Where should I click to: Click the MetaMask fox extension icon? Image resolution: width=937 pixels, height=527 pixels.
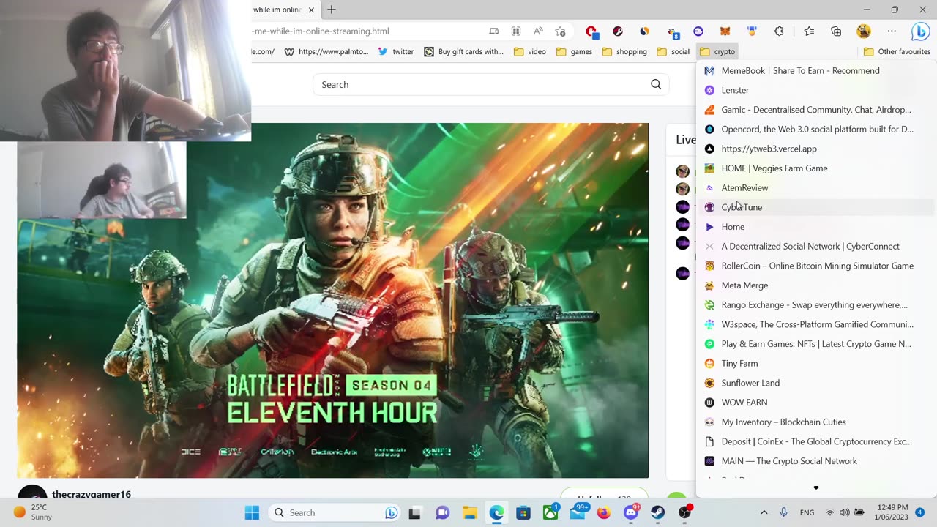725,31
